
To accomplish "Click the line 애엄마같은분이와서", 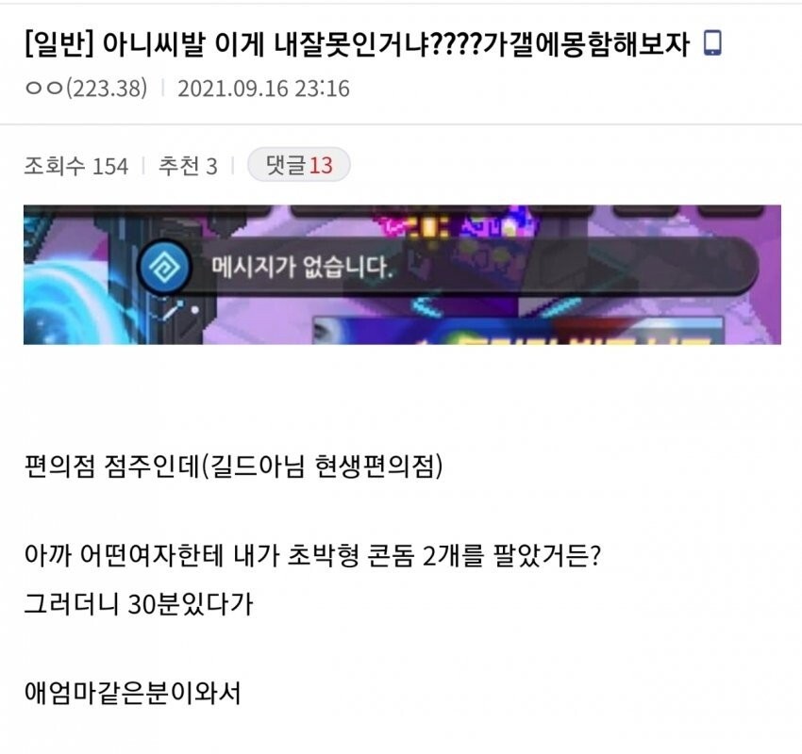I will (x=132, y=693).
